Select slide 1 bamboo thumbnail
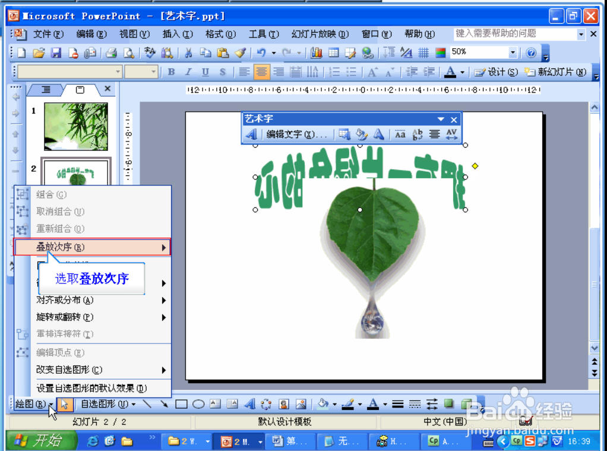Viewport: 607px width, 451px height. click(76, 127)
